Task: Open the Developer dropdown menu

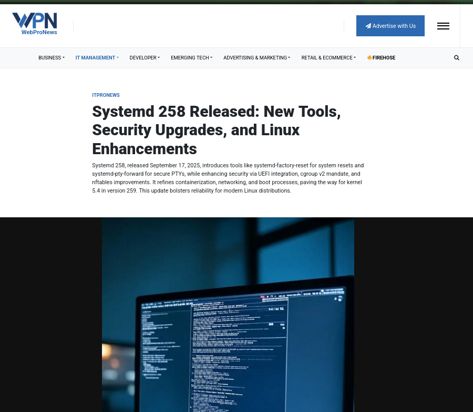Action: (145, 58)
